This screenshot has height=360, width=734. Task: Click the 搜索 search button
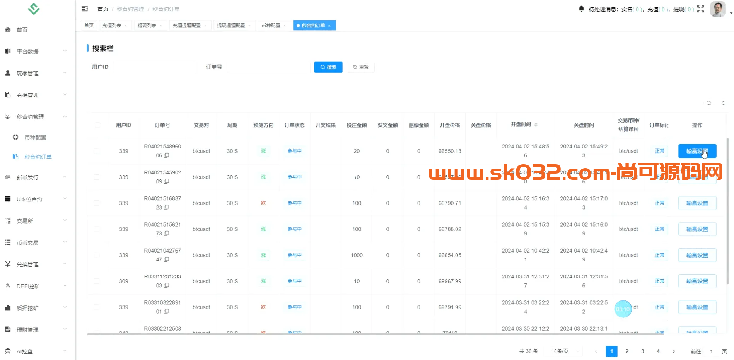[x=328, y=67]
